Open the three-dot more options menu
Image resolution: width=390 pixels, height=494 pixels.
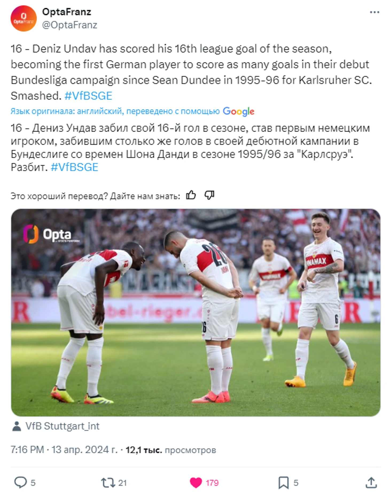point(375,12)
